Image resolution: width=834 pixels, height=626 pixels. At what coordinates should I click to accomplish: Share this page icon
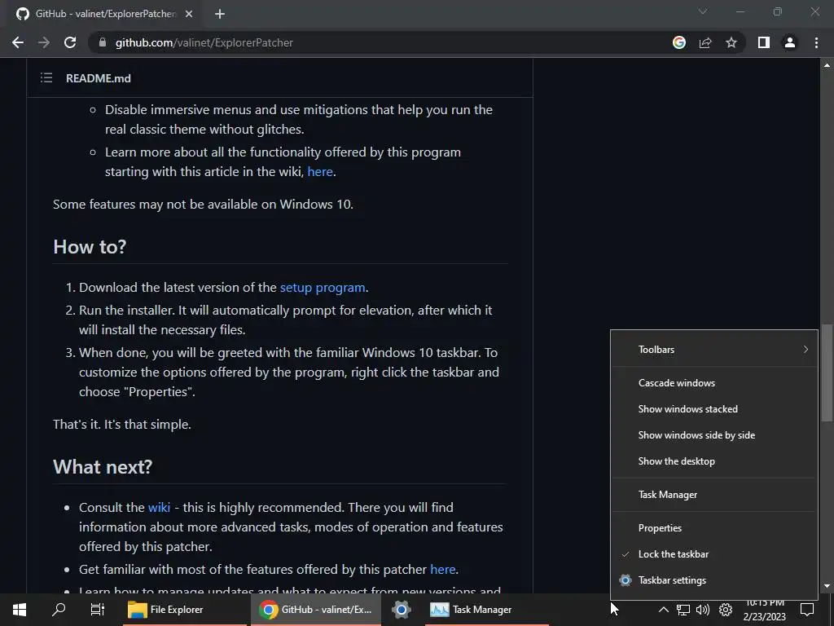click(x=705, y=42)
